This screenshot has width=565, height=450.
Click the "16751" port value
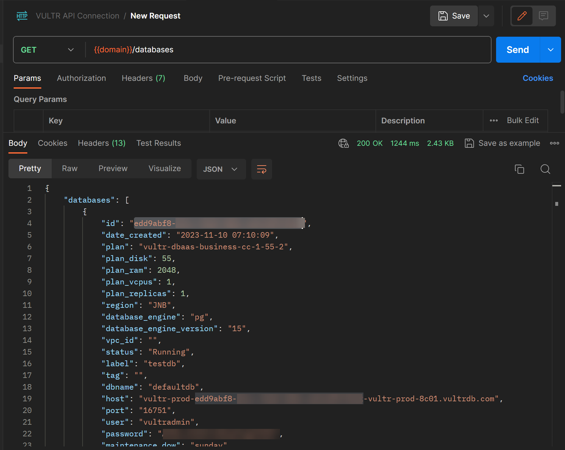click(155, 410)
